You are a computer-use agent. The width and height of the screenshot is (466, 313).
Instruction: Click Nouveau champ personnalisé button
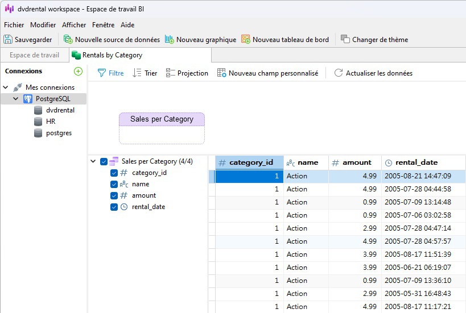point(267,73)
